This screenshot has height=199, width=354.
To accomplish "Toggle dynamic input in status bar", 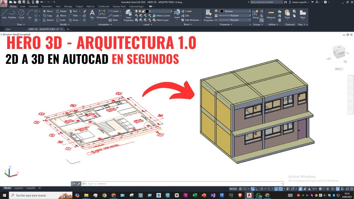I will tap(253, 189).
